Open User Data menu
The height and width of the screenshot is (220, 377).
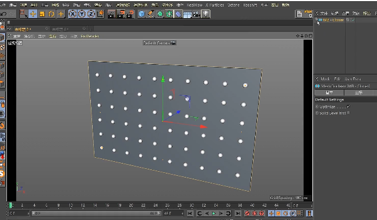point(353,79)
